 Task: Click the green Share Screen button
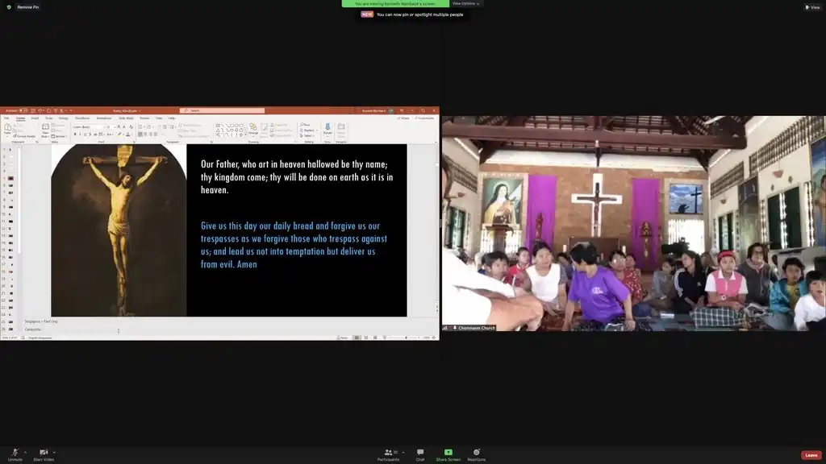click(x=448, y=455)
